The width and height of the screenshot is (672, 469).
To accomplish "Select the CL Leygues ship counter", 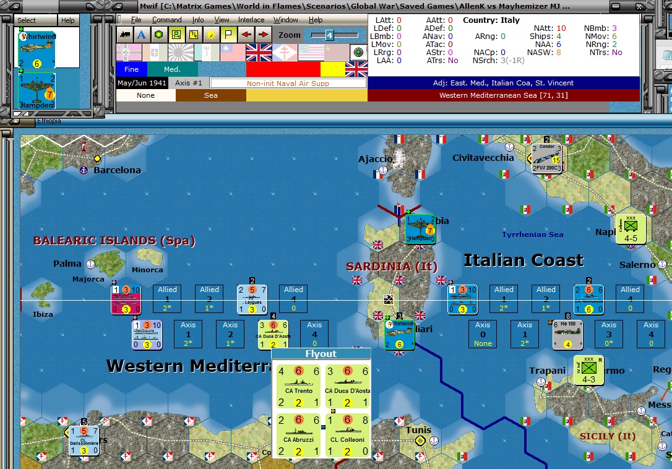I will click(252, 299).
